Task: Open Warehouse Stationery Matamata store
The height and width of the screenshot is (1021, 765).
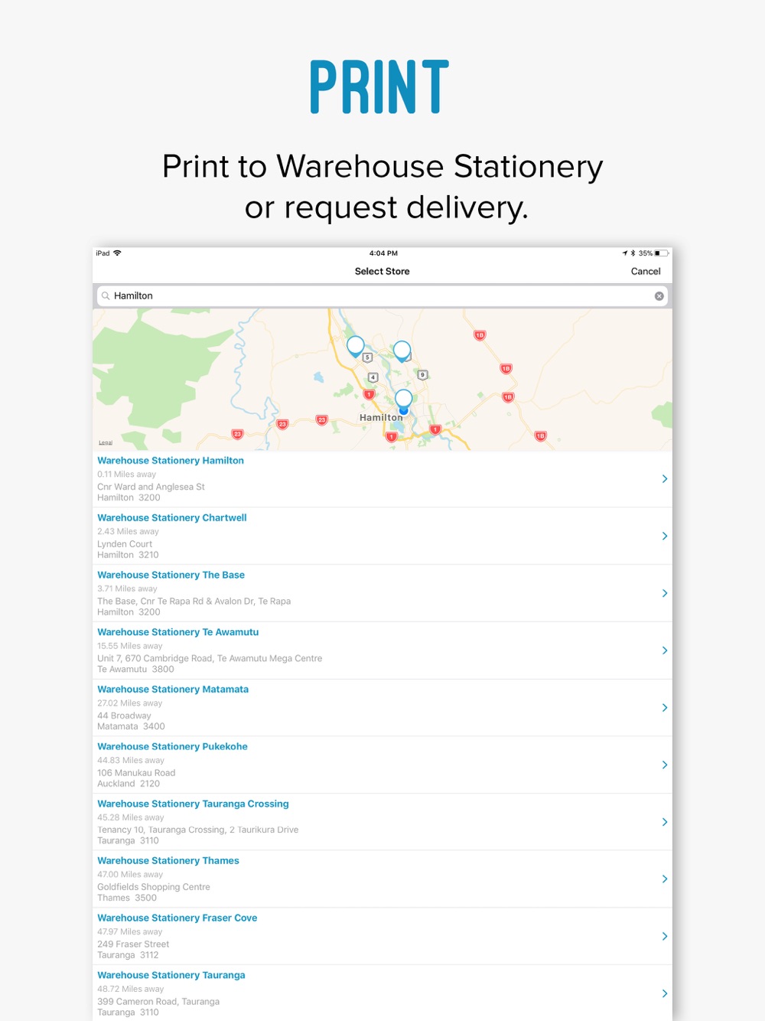Action: click(x=382, y=708)
